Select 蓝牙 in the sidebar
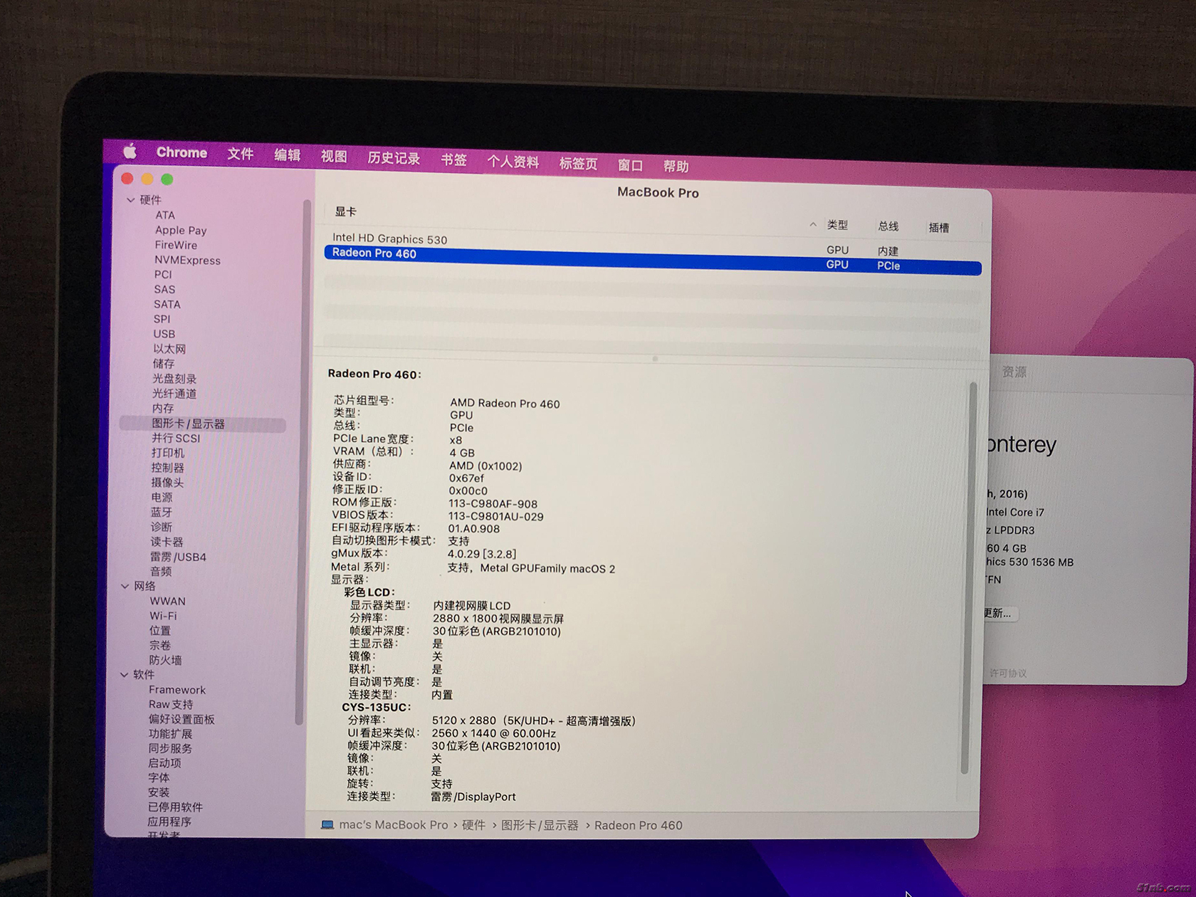The width and height of the screenshot is (1196, 897). 161,512
